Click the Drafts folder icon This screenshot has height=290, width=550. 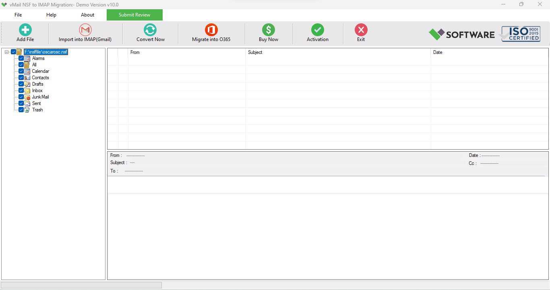coord(27,84)
